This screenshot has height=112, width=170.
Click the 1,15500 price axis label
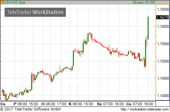click(163, 44)
